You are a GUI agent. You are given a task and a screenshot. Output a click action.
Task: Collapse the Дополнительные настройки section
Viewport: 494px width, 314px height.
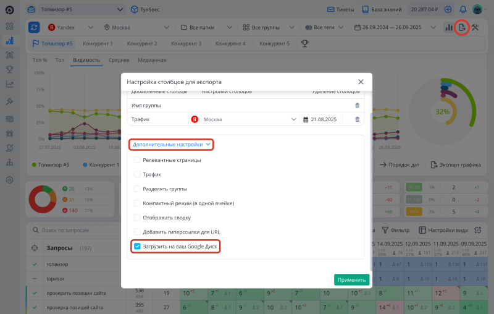[x=172, y=144]
